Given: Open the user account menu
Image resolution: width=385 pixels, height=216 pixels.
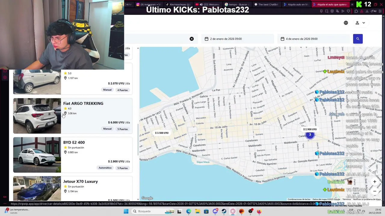Looking at the screenshot, I should [x=360, y=23].
